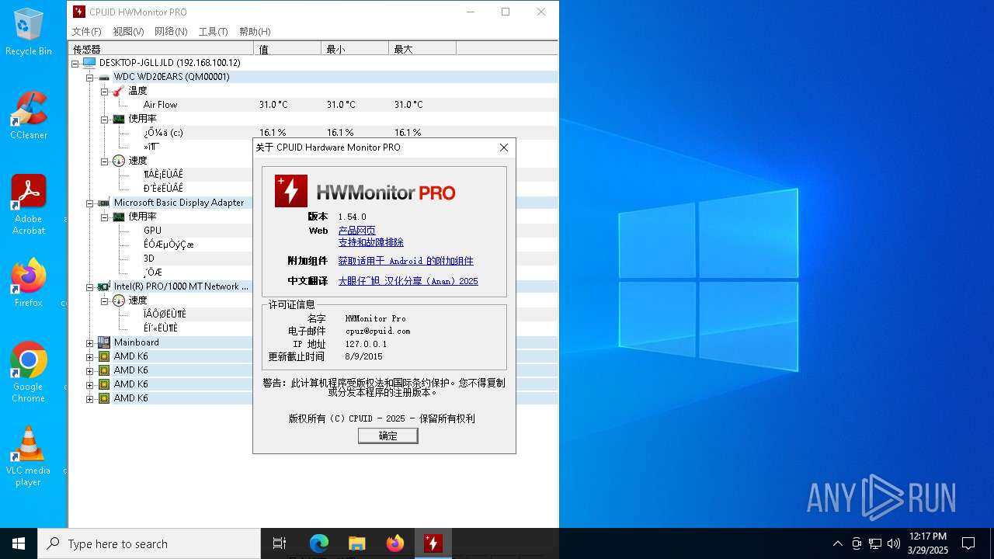Open the 支持和故障排除 link
Viewport: 994px width, 559px height.
(370, 242)
